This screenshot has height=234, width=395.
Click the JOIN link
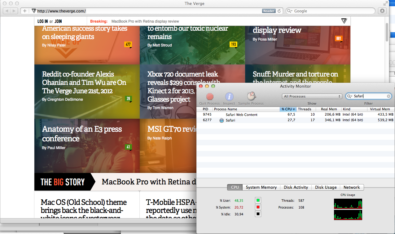(58, 21)
